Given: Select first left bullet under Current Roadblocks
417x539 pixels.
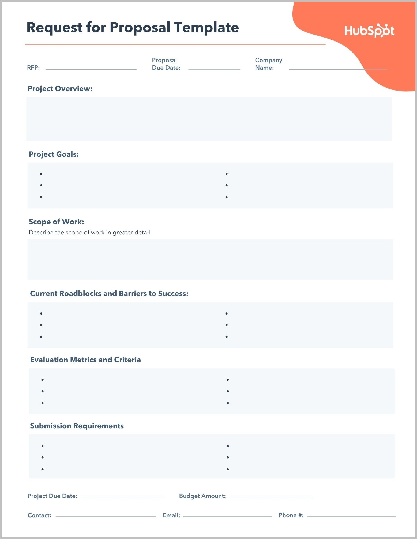Looking at the screenshot, I should click(41, 313).
